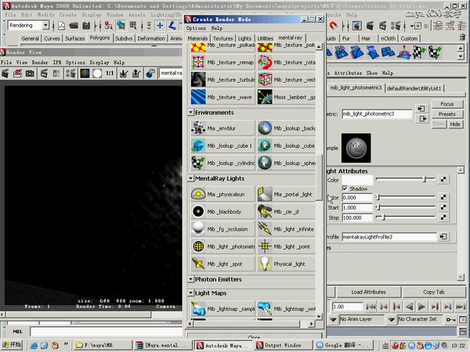Click the Color map connection button
470x352 pixels.
(x=443, y=179)
